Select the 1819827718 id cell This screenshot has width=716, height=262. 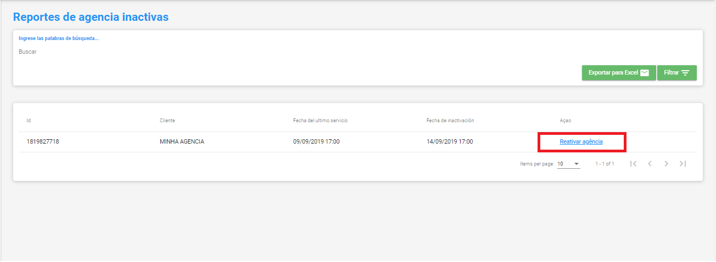click(43, 141)
